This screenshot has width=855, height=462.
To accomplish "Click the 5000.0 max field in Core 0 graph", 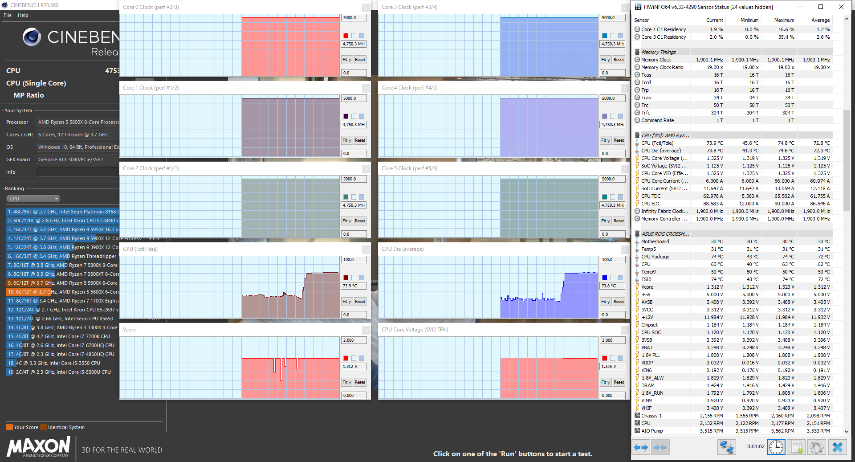I will [x=354, y=18].
